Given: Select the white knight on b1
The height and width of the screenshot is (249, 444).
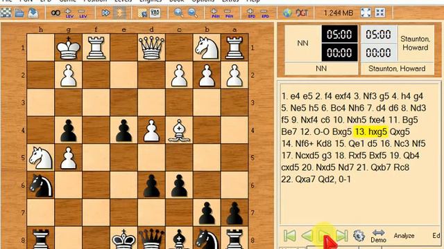Looking at the screenshot, I should pyautogui.click(x=207, y=48).
